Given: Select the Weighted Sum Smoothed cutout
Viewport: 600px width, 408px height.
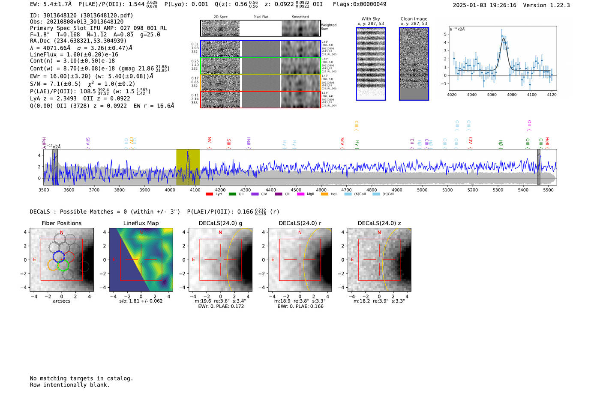Looking at the screenshot, I should 301,28.
